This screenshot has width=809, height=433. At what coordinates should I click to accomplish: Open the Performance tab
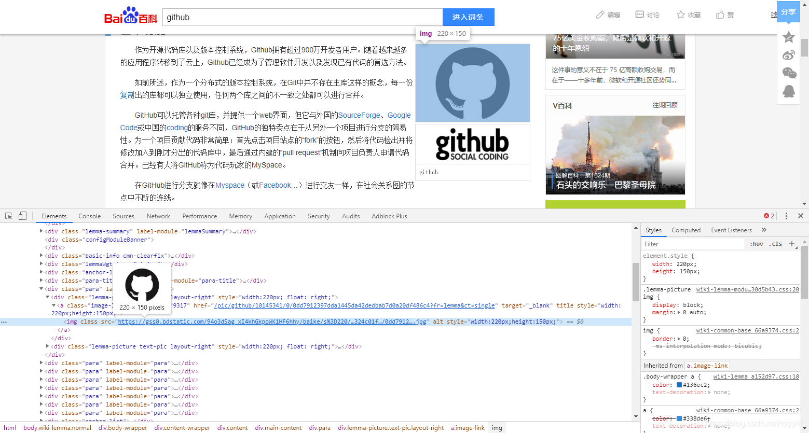point(200,216)
